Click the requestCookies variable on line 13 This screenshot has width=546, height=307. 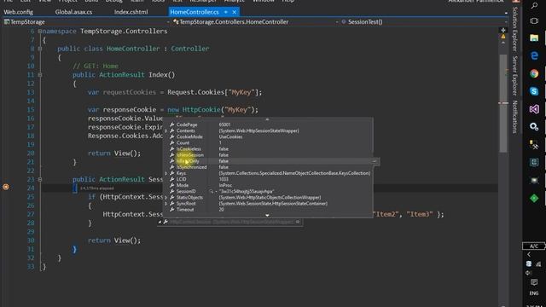[130, 92]
